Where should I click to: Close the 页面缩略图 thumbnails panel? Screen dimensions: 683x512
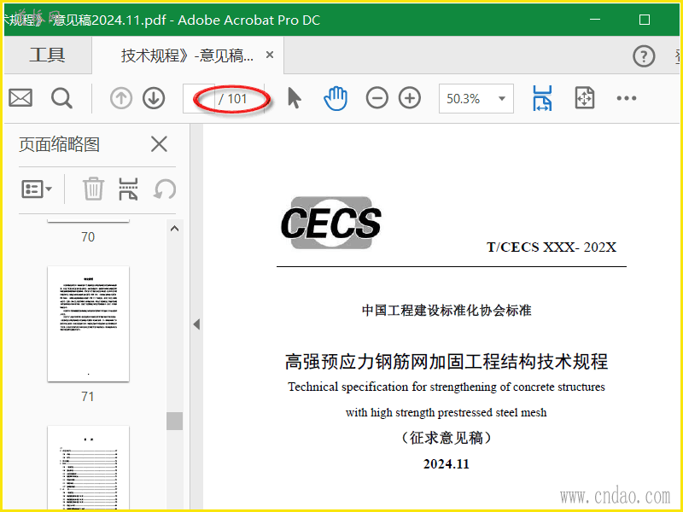159,143
